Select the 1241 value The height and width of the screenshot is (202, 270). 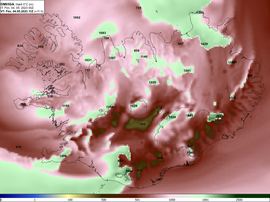click(187, 71)
